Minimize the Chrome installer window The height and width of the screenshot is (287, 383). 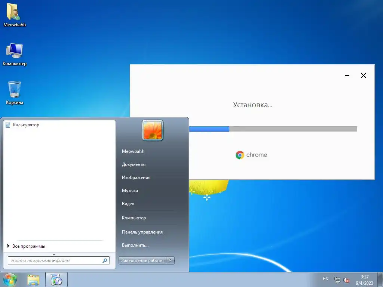tap(347, 75)
